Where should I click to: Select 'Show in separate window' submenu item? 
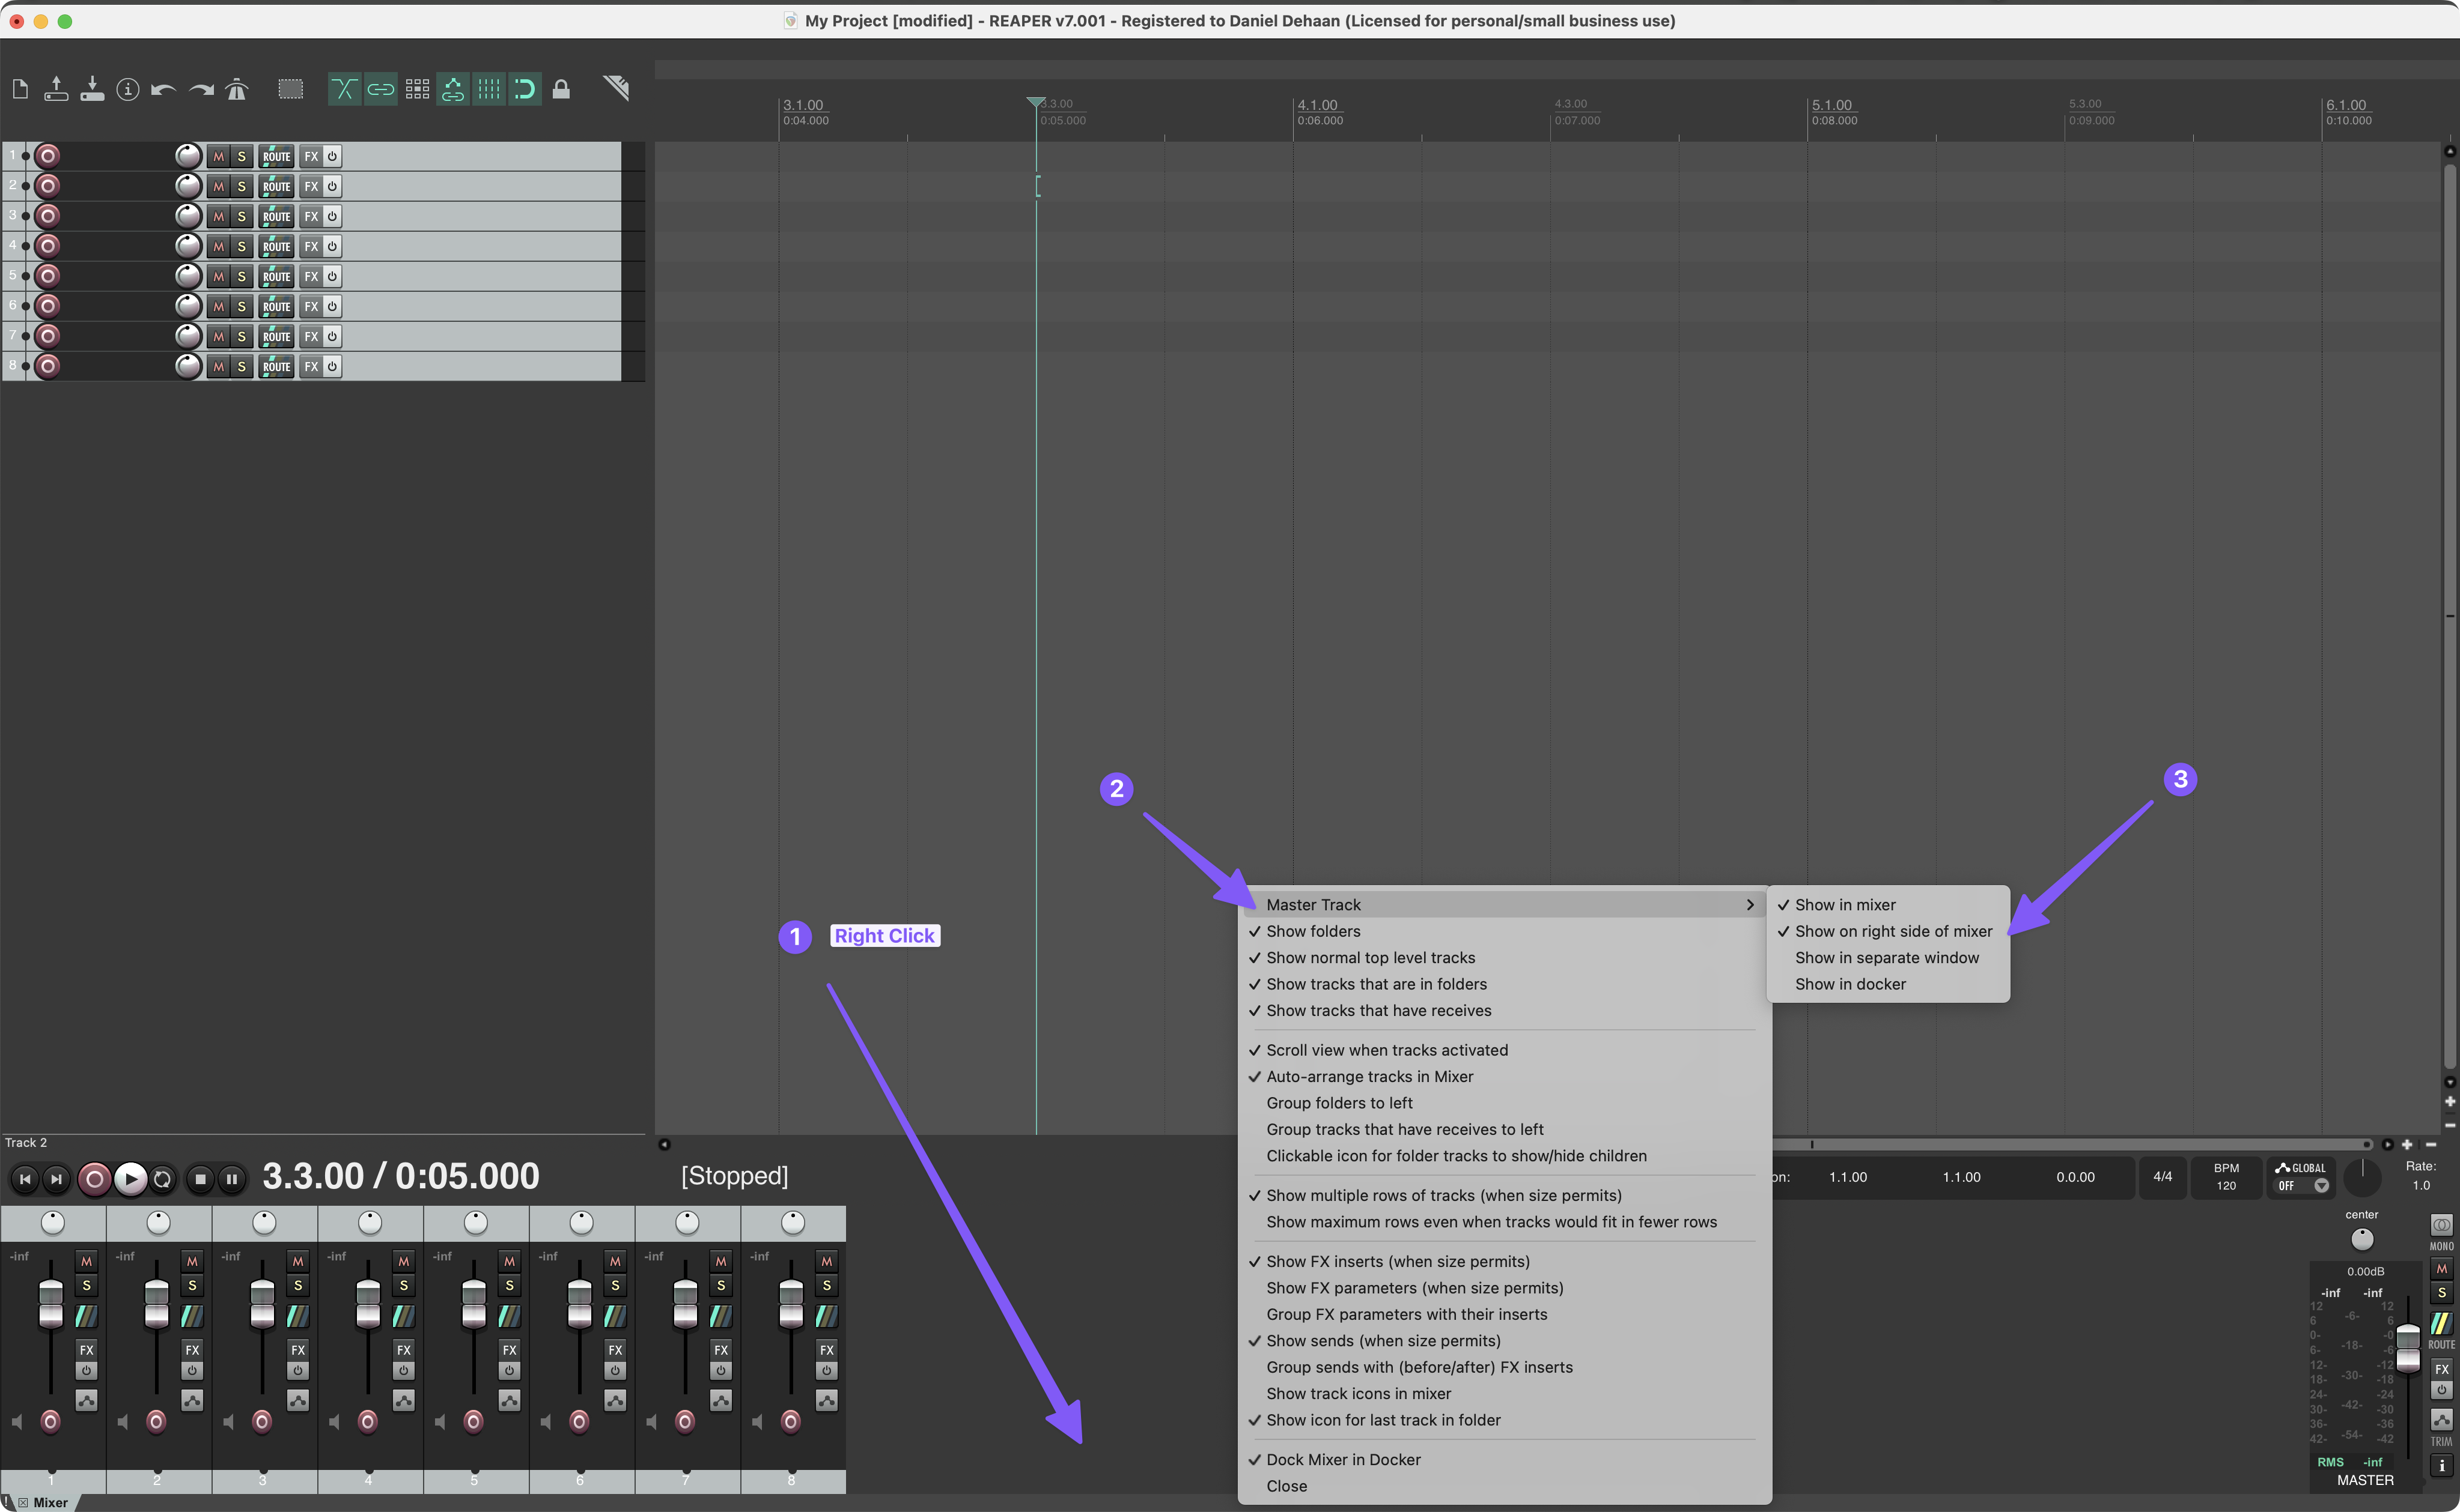1886,957
